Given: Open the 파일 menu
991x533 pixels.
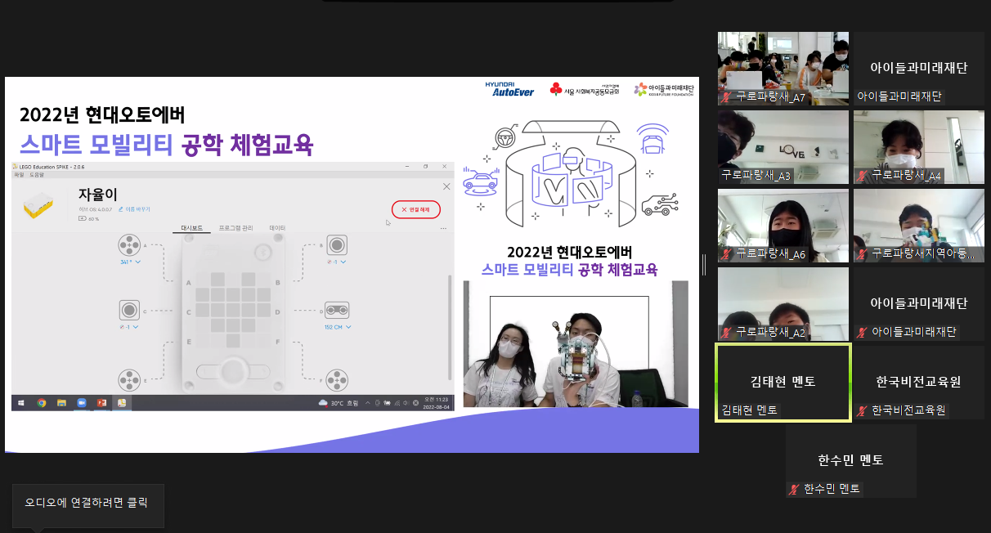Looking at the screenshot, I should click(x=19, y=174).
